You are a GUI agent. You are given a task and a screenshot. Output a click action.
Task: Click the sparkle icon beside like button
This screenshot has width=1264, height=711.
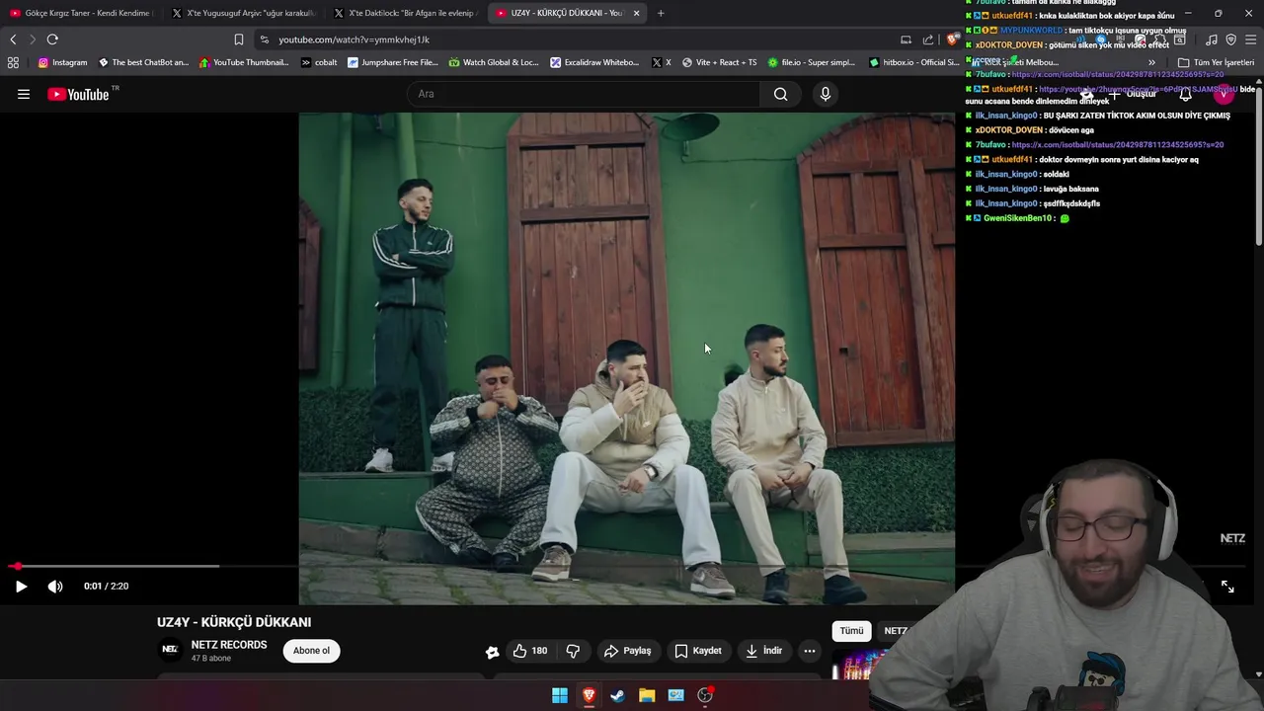click(492, 651)
